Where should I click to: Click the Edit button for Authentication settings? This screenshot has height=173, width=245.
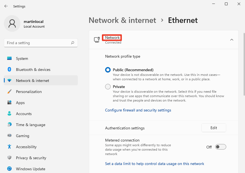coord(214,128)
